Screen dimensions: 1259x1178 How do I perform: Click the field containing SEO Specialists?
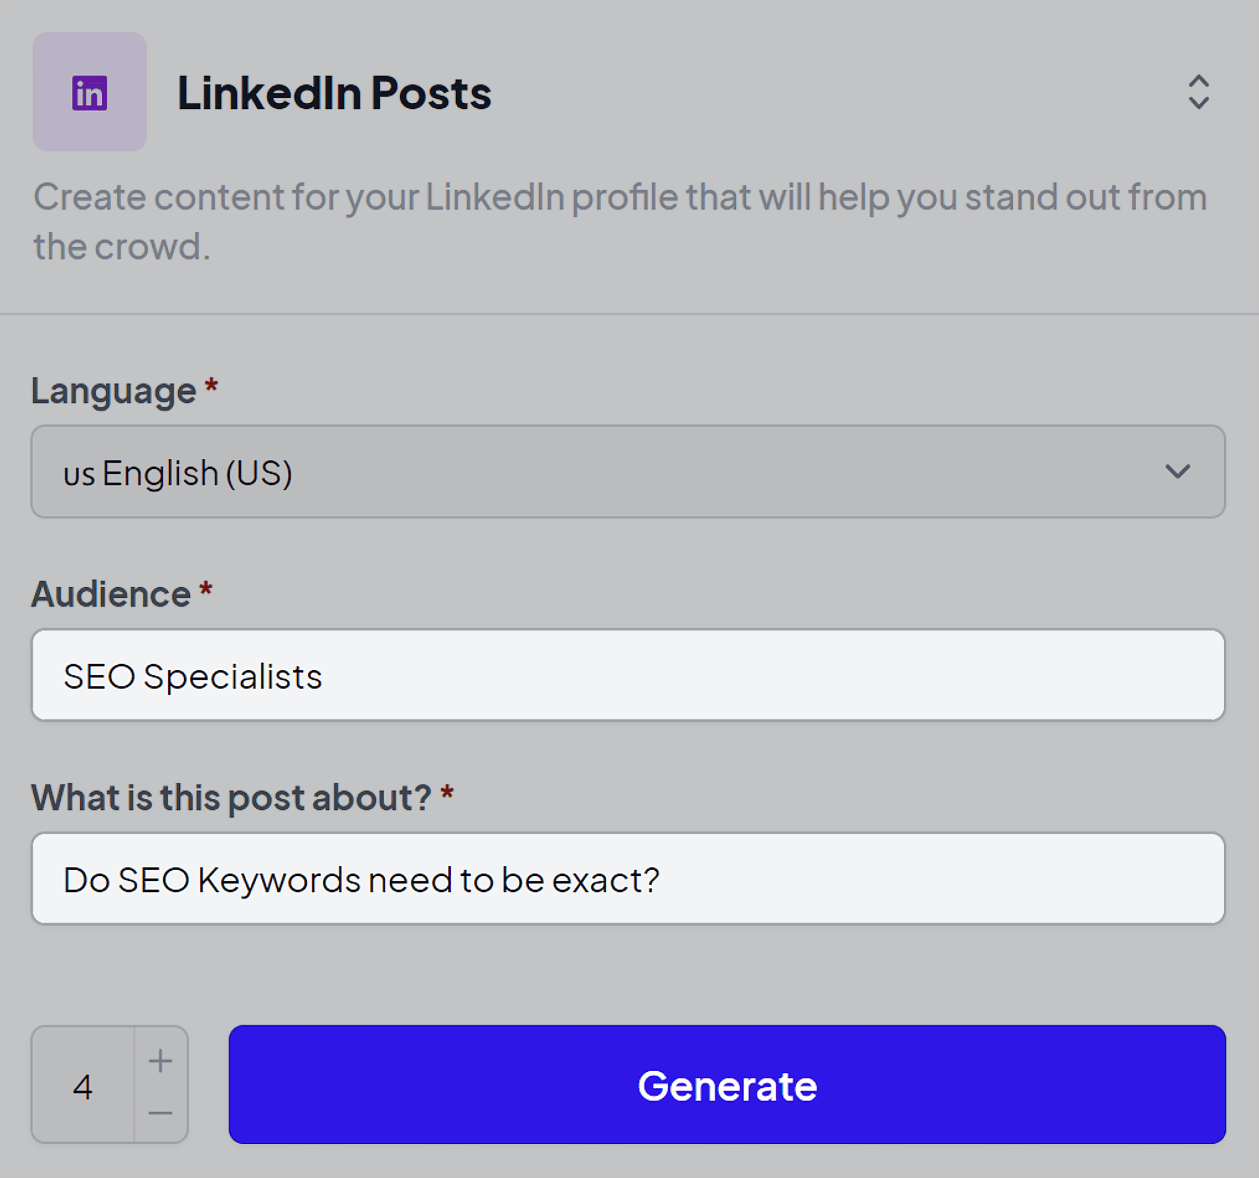point(628,675)
